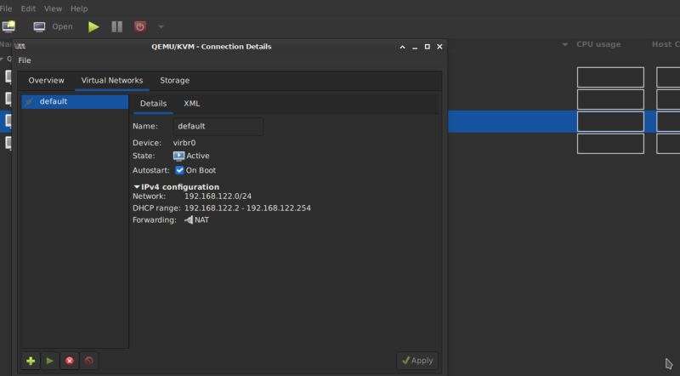Click the first row CPU usage graph
This screenshot has height=376, width=680.
coord(610,77)
